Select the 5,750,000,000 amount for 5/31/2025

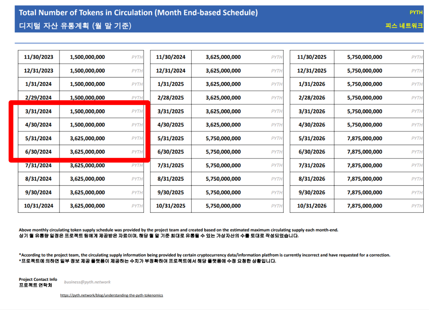click(223, 138)
